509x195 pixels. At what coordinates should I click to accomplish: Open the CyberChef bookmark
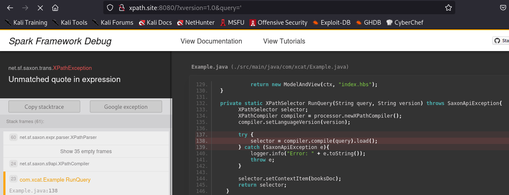[404, 23]
